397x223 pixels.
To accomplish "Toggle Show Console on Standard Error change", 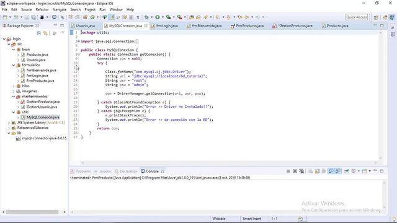I will click(x=337, y=171).
